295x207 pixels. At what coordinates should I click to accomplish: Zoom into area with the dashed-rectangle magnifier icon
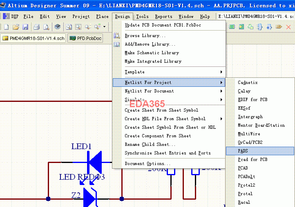coord(78,27)
